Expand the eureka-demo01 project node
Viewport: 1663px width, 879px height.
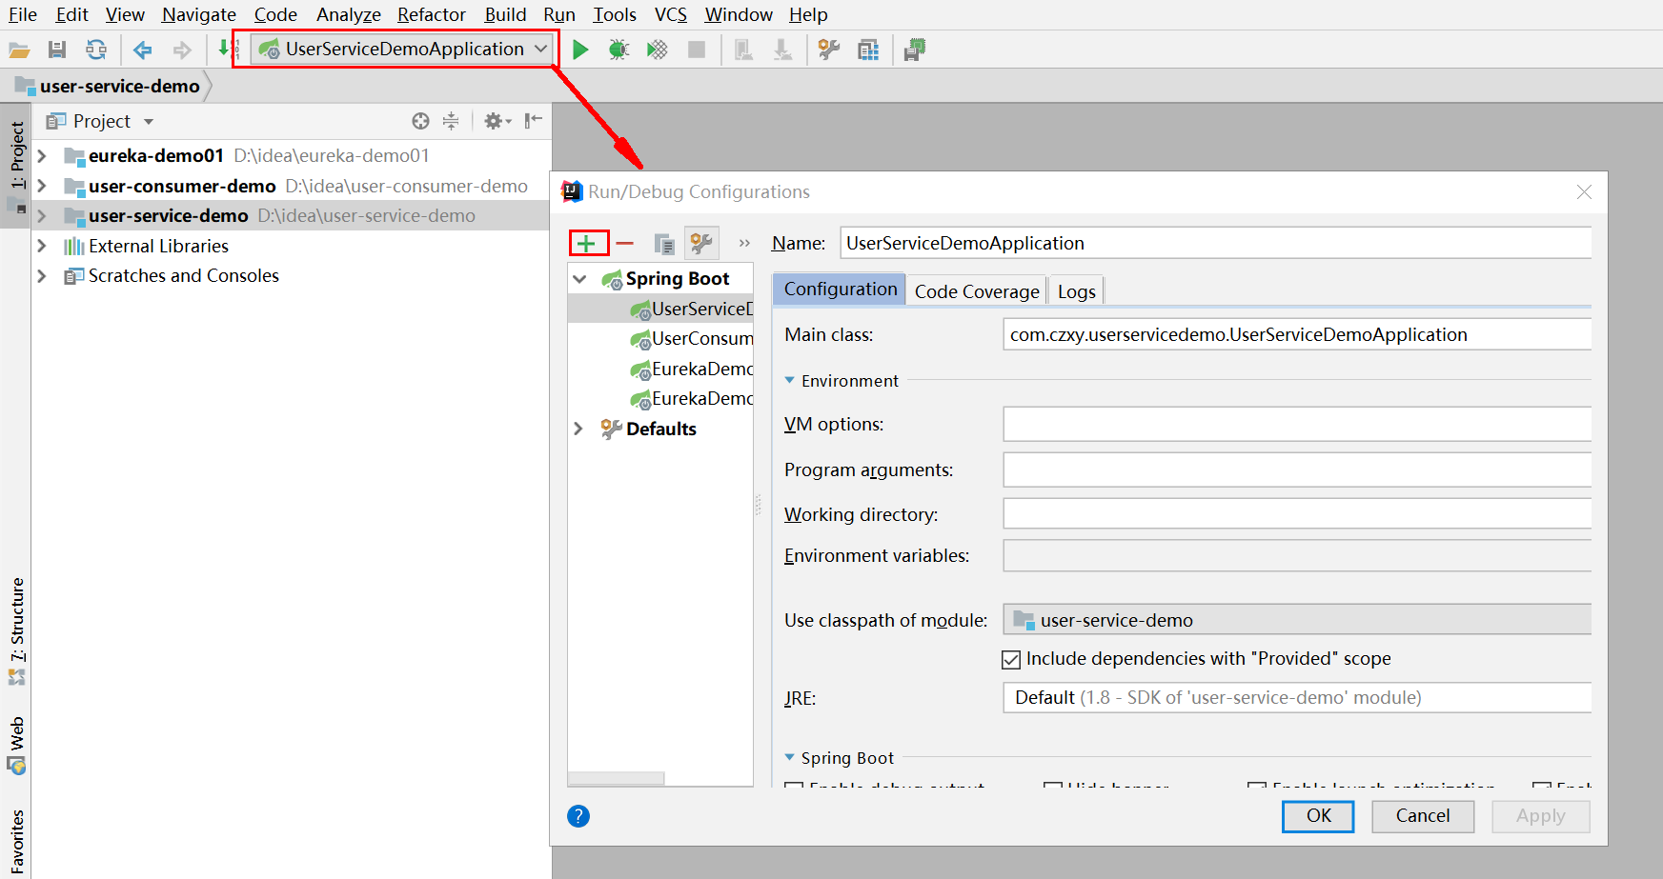pos(42,155)
